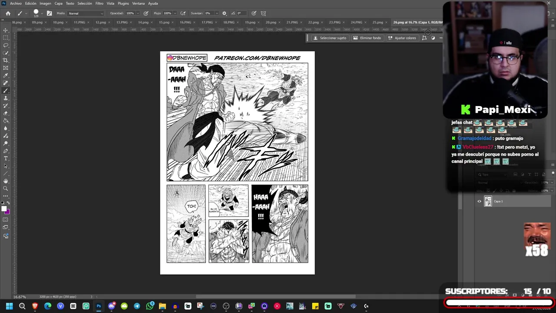Toggle pressure control for opacity

point(146,13)
